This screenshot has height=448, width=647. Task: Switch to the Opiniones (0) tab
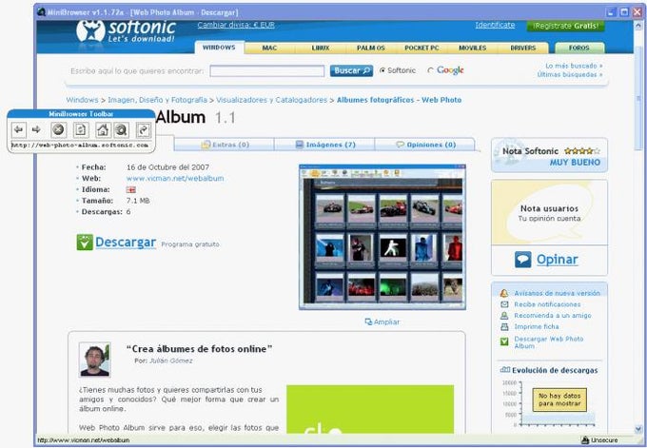point(425,145)
